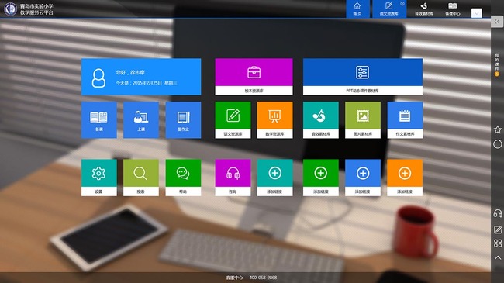Open the 作文素材库 notepad tile
504x283 pixels.
click(405, 120)
